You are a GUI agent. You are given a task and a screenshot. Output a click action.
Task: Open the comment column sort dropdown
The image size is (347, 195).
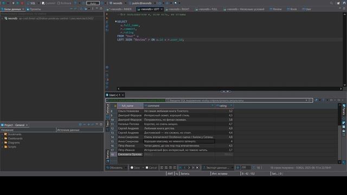click(213, 106)
